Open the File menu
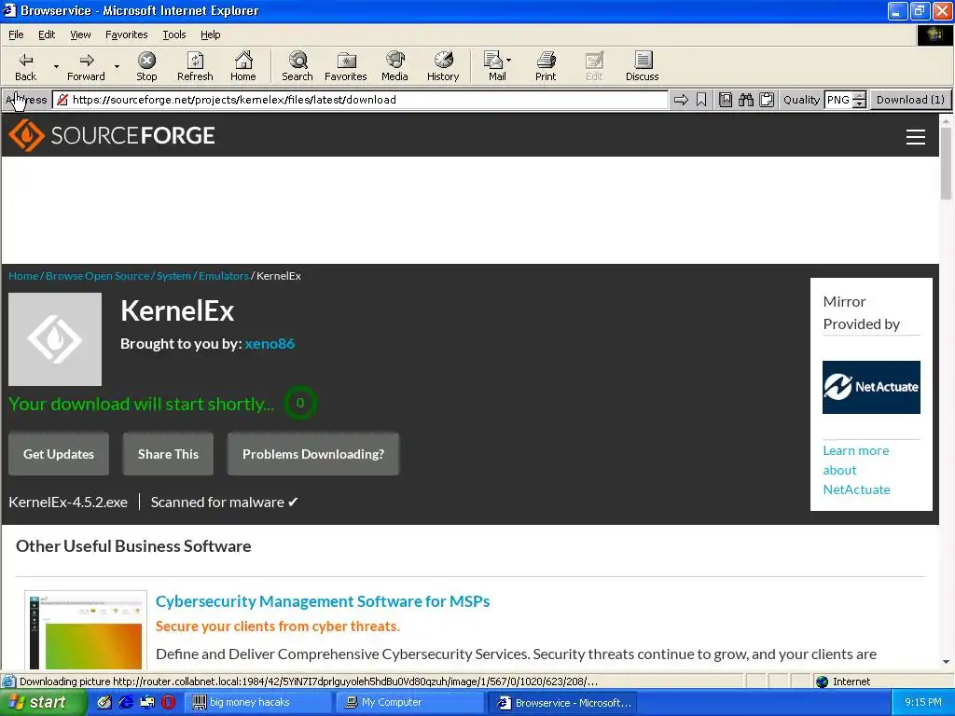955x716 pixels. [16, 34]
